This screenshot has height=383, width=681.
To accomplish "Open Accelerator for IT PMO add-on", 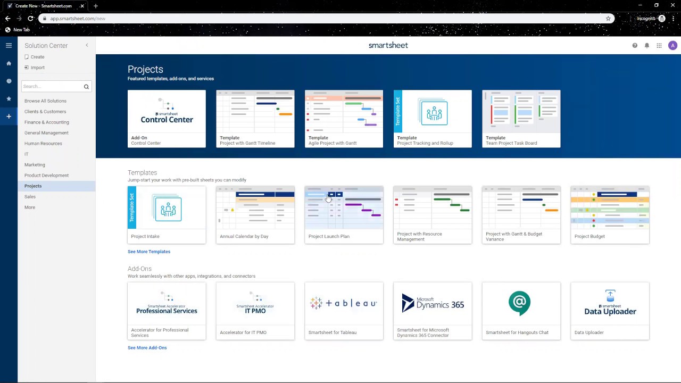I will 255,311.
